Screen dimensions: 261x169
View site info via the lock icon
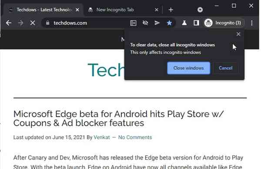click(x=48, y=23)
